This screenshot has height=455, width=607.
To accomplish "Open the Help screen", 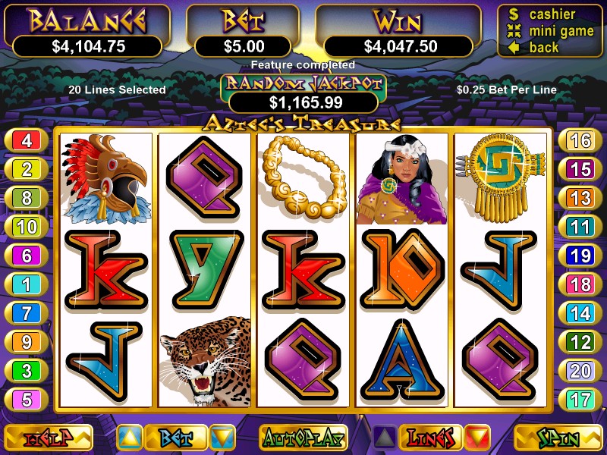I will tap(49, 438).
